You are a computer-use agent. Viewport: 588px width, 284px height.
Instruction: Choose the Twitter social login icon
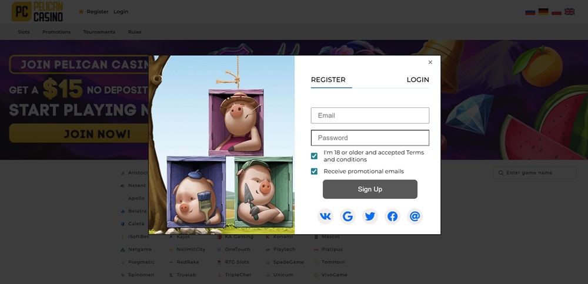tap(370, 217)
